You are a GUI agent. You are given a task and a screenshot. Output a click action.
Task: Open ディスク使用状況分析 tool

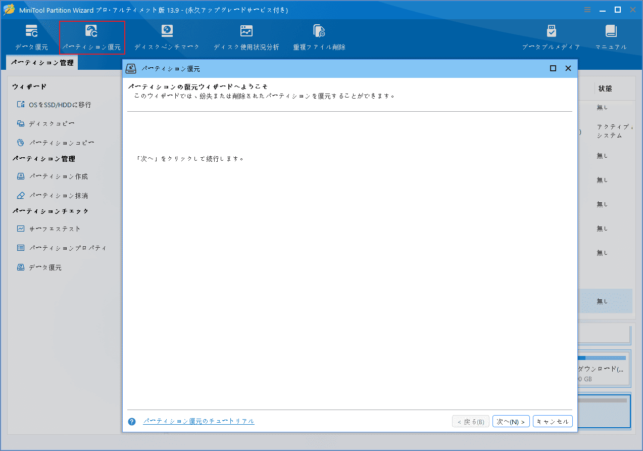(x=246, y=38)
